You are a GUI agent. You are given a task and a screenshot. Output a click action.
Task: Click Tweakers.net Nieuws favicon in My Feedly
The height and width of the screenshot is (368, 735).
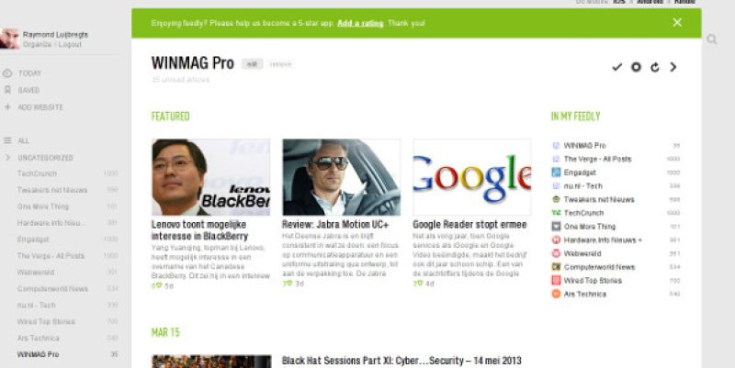pos(556,199)
